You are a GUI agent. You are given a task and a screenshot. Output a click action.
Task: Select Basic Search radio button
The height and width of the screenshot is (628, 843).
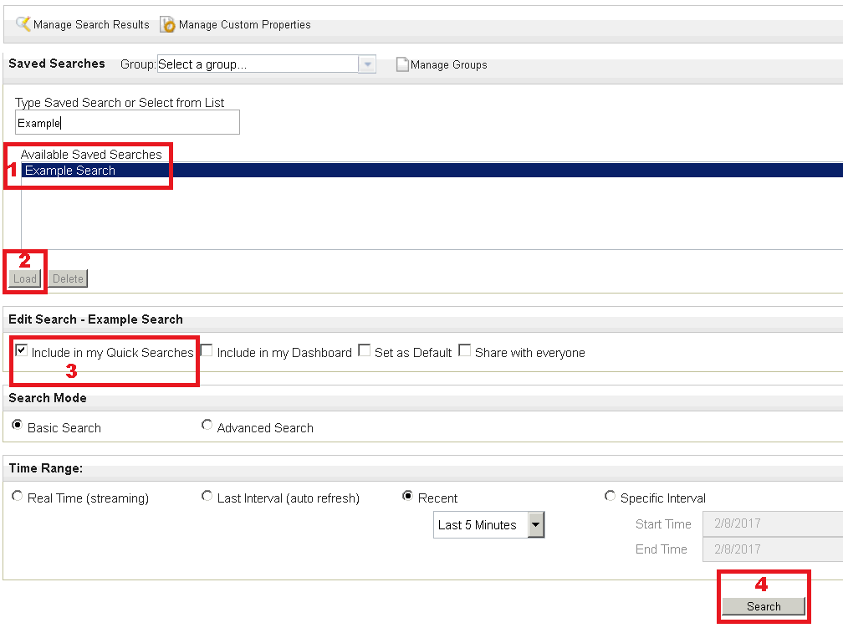click(x=18, y=426)
